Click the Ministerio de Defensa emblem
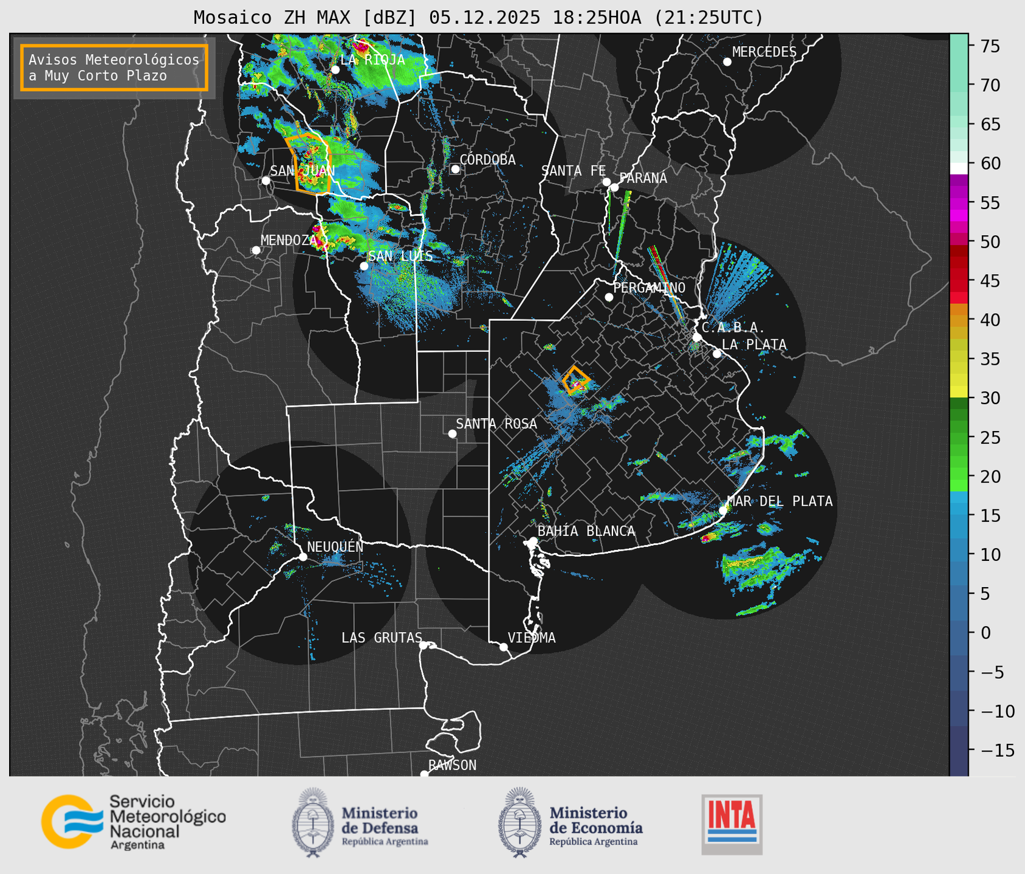This screenshot has width=1025, height=874. click(x=313, y=822)
